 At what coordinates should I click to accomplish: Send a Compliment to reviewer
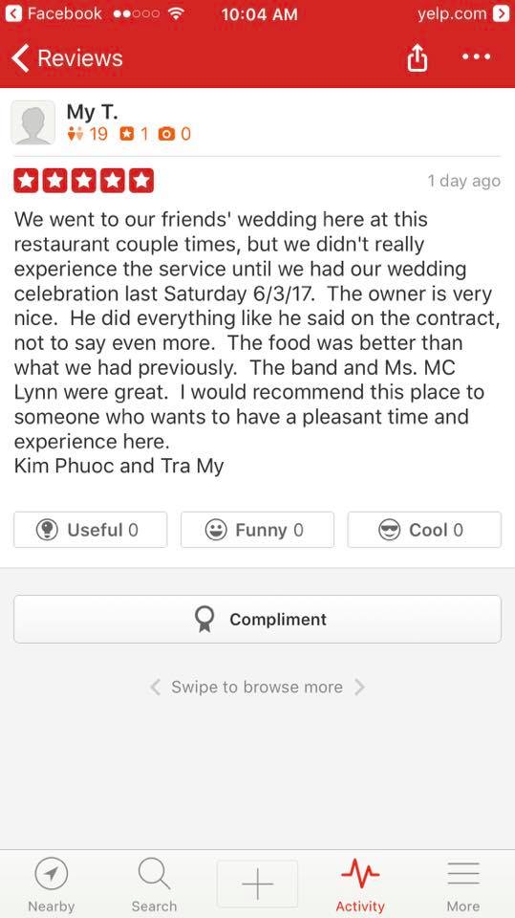(x=258, y=620)
